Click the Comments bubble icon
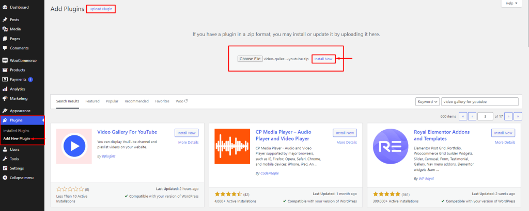The width and height of the screenshot is (529, 211). [5, 48]
